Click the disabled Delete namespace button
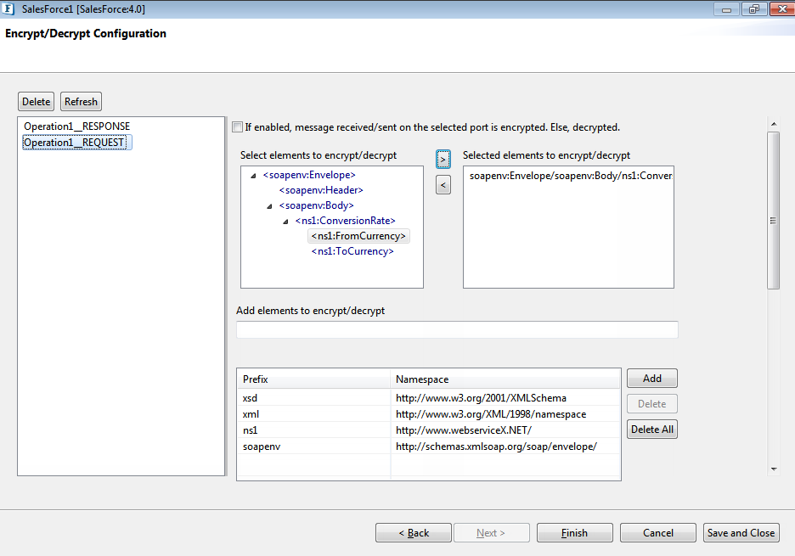Image resolution: width=795 pixels, height=556 pixels. 652,404
